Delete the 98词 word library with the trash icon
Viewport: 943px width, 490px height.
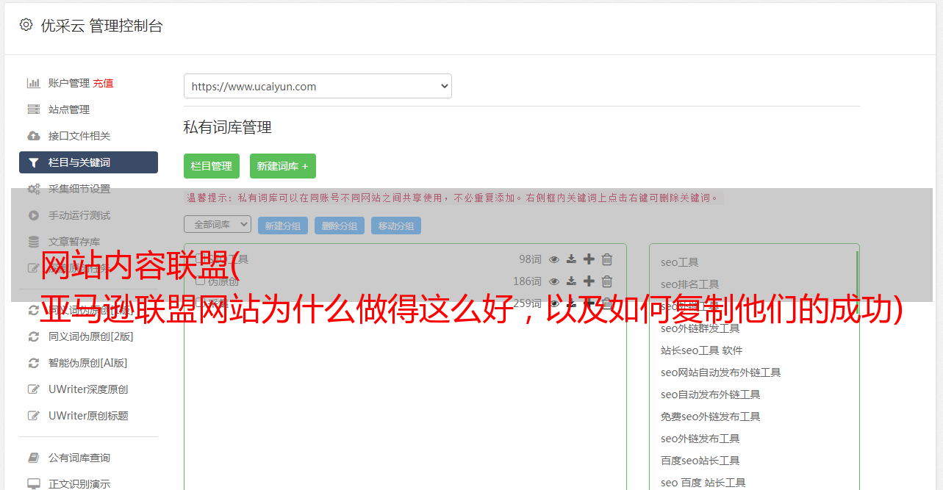click(607, 259)
